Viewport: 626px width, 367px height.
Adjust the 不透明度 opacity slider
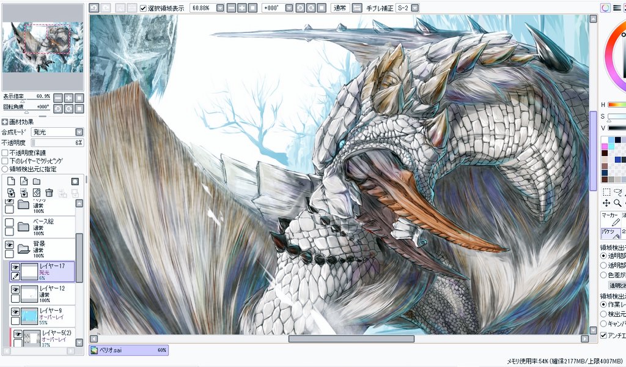[57, 143]
